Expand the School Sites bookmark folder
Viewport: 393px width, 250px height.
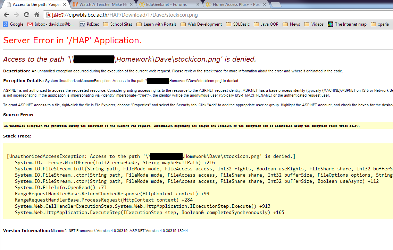point(118,24)
